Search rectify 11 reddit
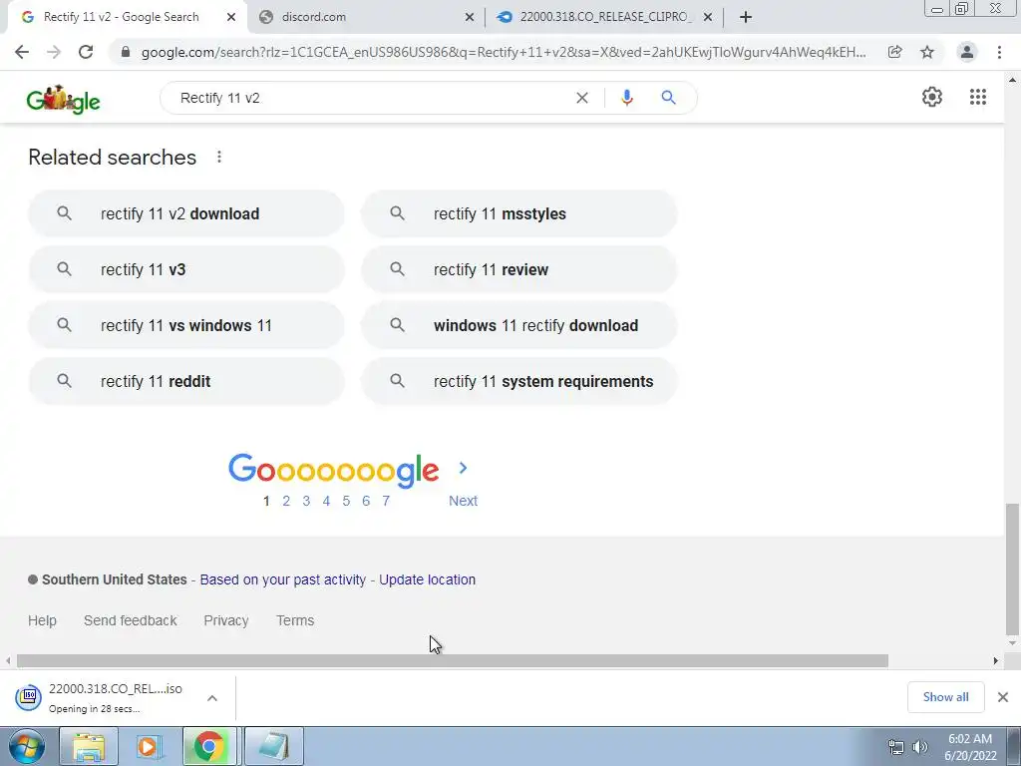This screenshot has height=766, width=1021. pyautogui.click(x=186, y=382)
